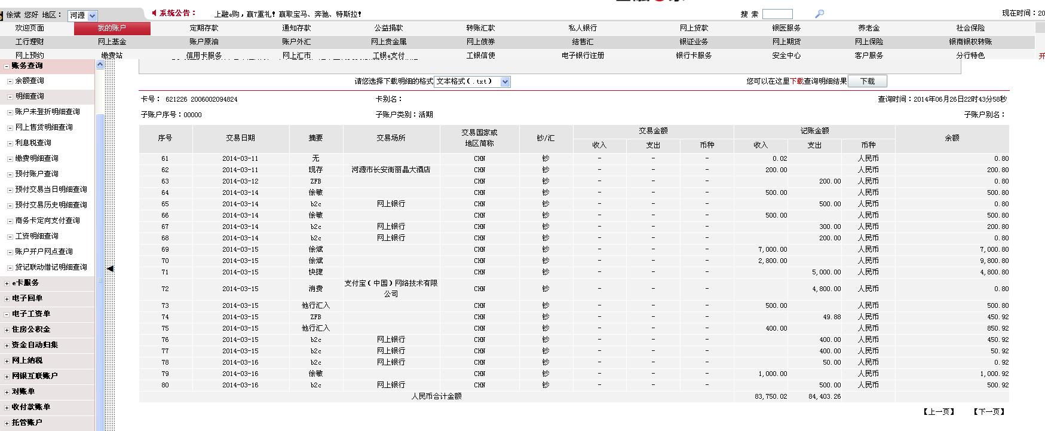Screen dimensions: 1045x431
Task: Expand the 电子回单 section
Action: click(x=7, y=299)
